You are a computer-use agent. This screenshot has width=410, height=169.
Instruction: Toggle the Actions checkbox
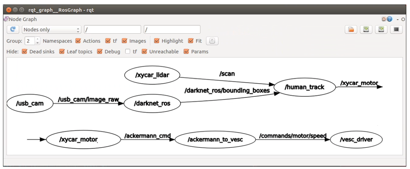coord(78,41)
